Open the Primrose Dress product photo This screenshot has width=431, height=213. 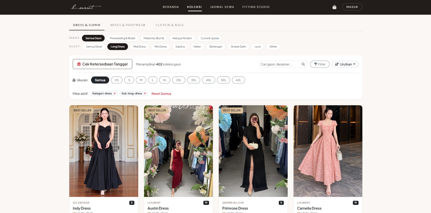click(253, 151)
